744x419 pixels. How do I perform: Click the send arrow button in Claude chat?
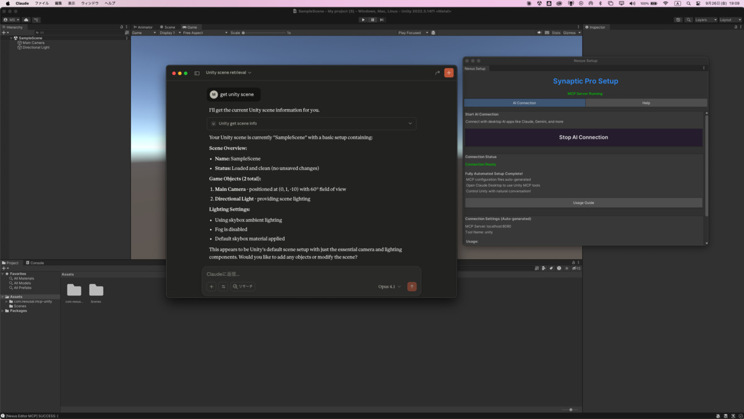point(412,286)
